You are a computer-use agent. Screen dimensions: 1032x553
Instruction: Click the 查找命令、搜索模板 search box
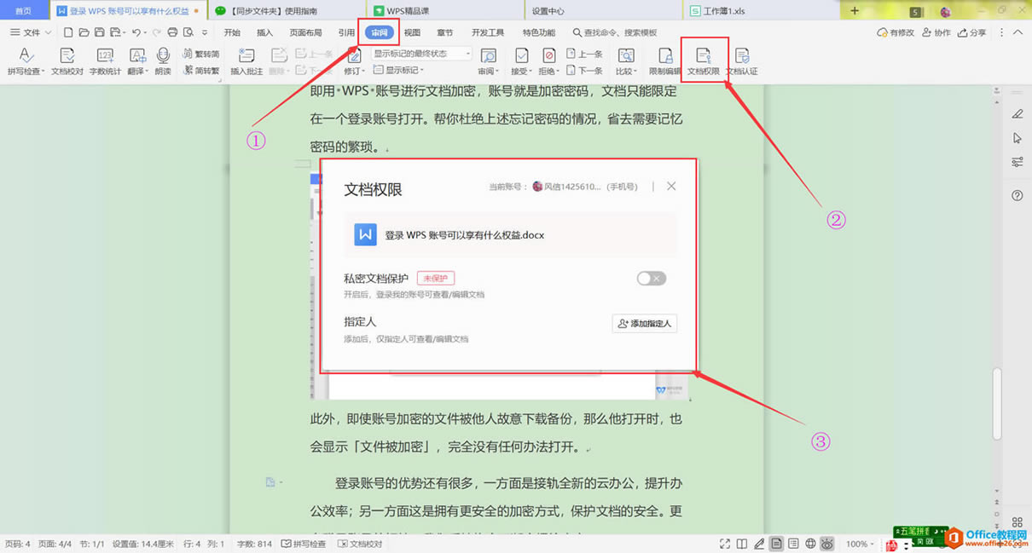(x=615, y=32)
